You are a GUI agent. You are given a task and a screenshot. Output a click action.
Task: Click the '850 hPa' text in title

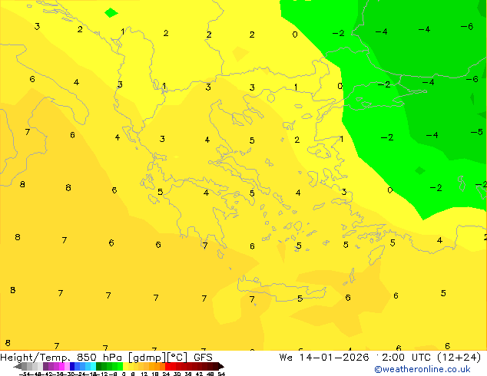(99, 358)
